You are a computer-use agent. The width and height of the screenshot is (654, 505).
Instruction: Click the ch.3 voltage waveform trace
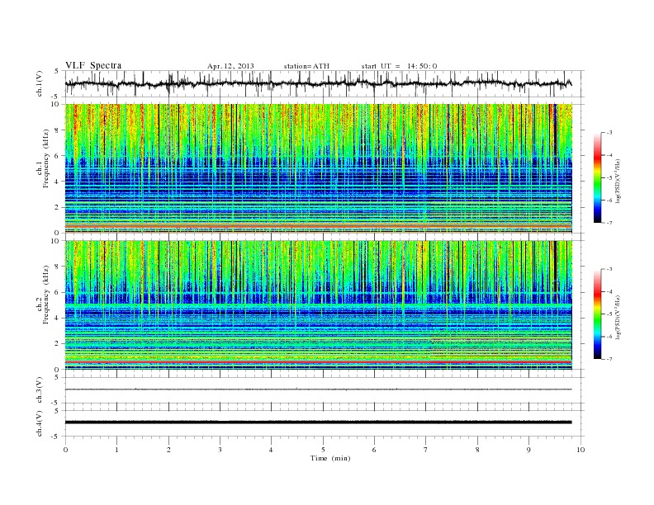319,389
